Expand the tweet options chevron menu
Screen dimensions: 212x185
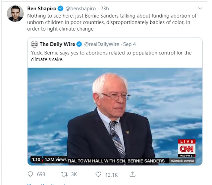[x=200, y=8]
